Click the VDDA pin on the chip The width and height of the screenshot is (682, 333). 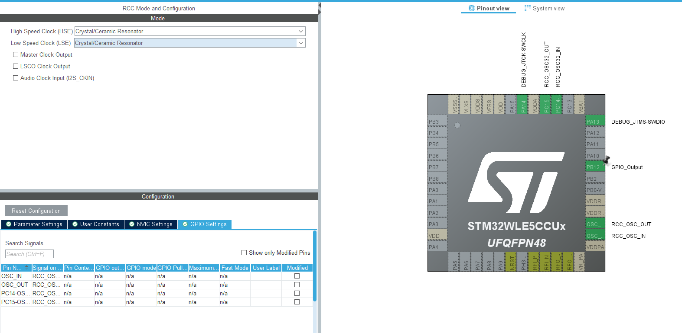(x=535, y=104)
